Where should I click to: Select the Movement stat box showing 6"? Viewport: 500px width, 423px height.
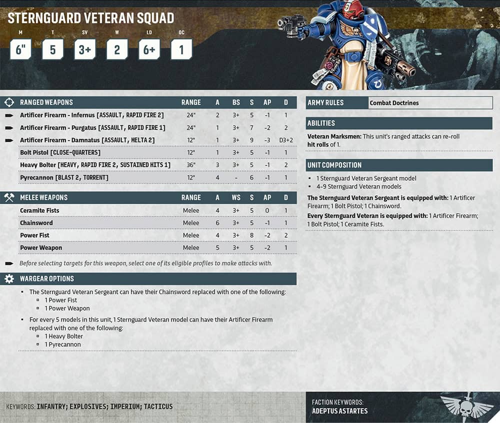[x=20, y=50]
